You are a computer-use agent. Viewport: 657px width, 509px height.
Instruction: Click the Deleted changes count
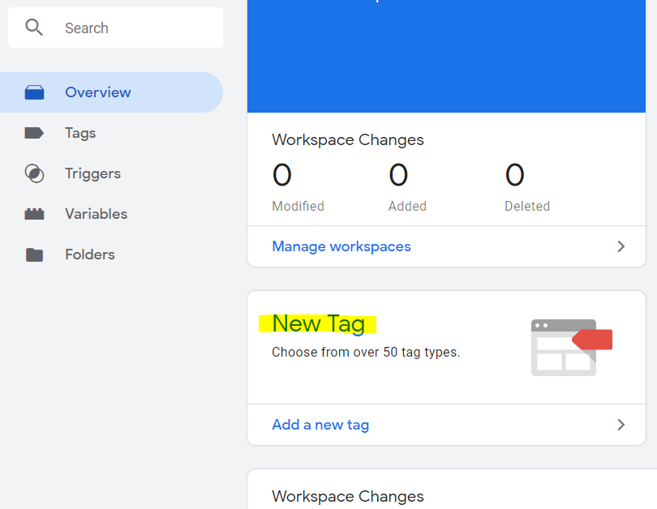[x=515, y=176]
